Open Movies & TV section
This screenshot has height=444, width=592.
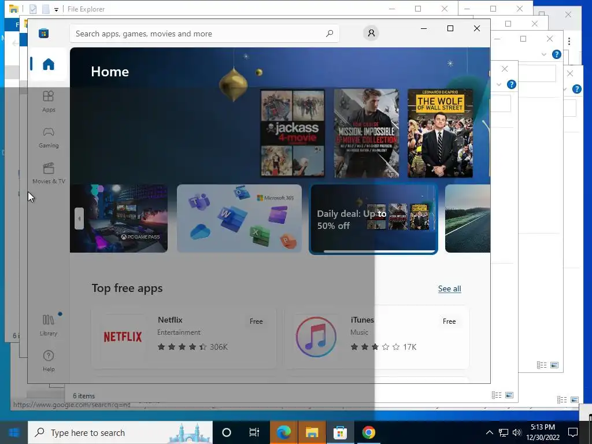[49, 173]
